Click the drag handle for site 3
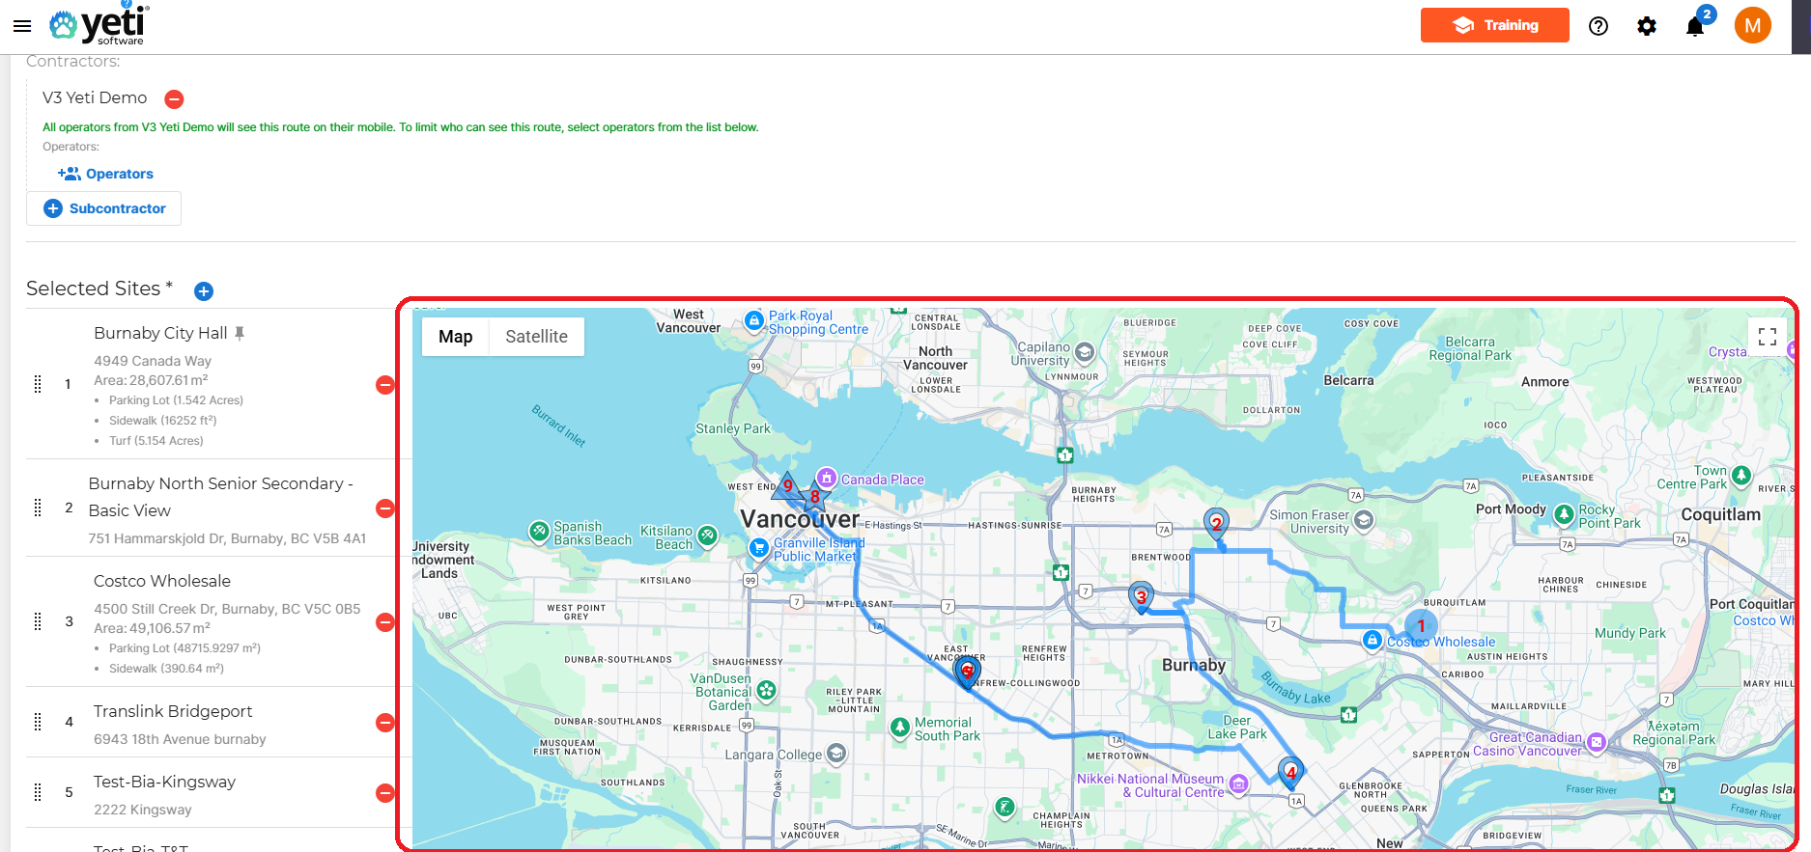1811x852 pixels. point(38,621)
